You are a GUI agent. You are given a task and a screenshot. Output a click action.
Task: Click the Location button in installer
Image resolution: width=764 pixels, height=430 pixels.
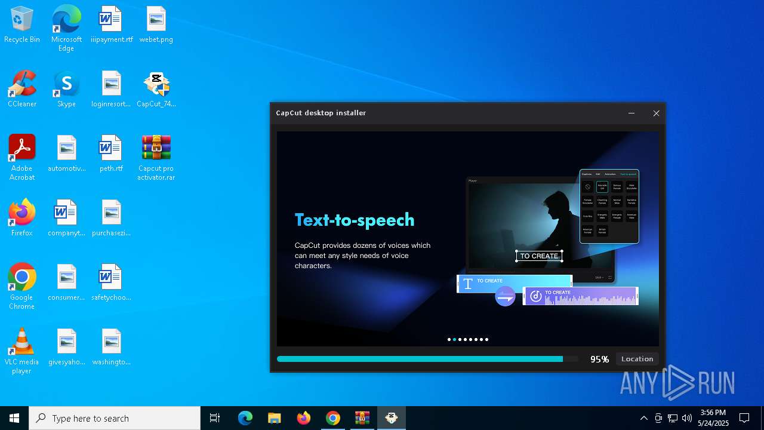(637, 359)
